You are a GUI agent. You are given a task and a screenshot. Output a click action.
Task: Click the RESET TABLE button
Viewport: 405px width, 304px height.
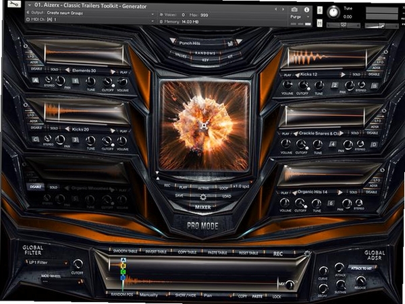pyautogui.click(x=248, y=253)
